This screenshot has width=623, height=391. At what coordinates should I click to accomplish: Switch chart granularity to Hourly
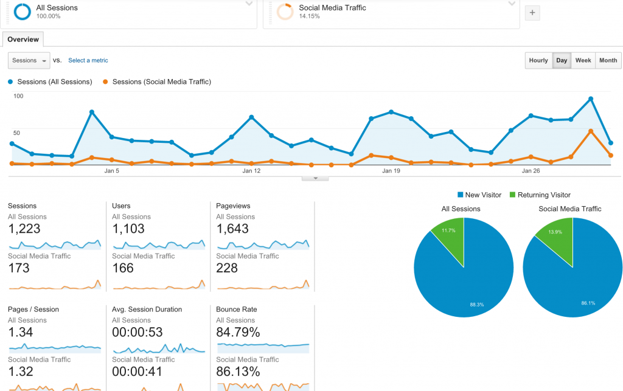pyautogui.click(x=538, y=60)
